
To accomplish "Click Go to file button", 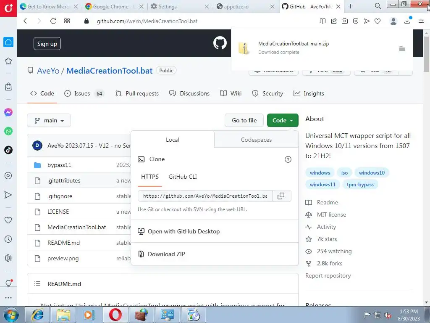I will (x=244, y=120).
